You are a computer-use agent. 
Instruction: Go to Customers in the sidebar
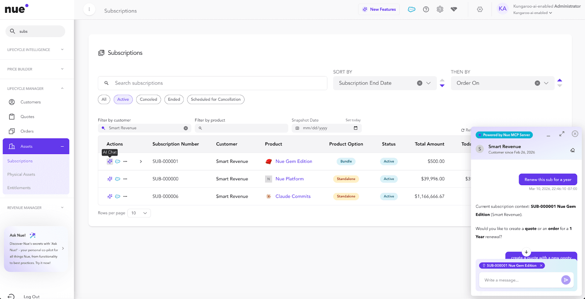pos(31,102)
